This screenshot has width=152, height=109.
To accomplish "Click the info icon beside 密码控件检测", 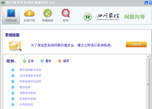I will coord(13,93).
